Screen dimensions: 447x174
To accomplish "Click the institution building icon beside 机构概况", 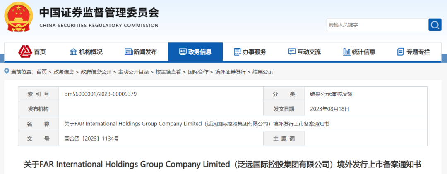I will tap(73, 52).
